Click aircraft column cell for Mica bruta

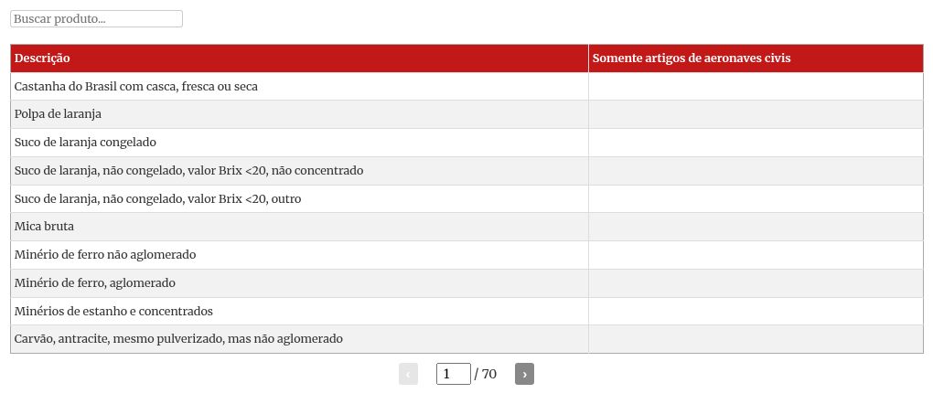click(756, 227)
